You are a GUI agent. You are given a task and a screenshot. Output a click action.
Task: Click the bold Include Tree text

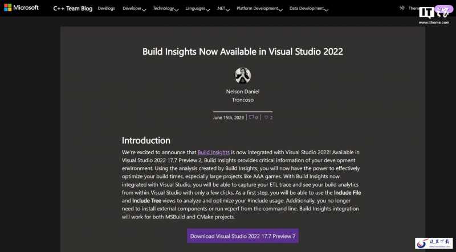coord(146,201)
